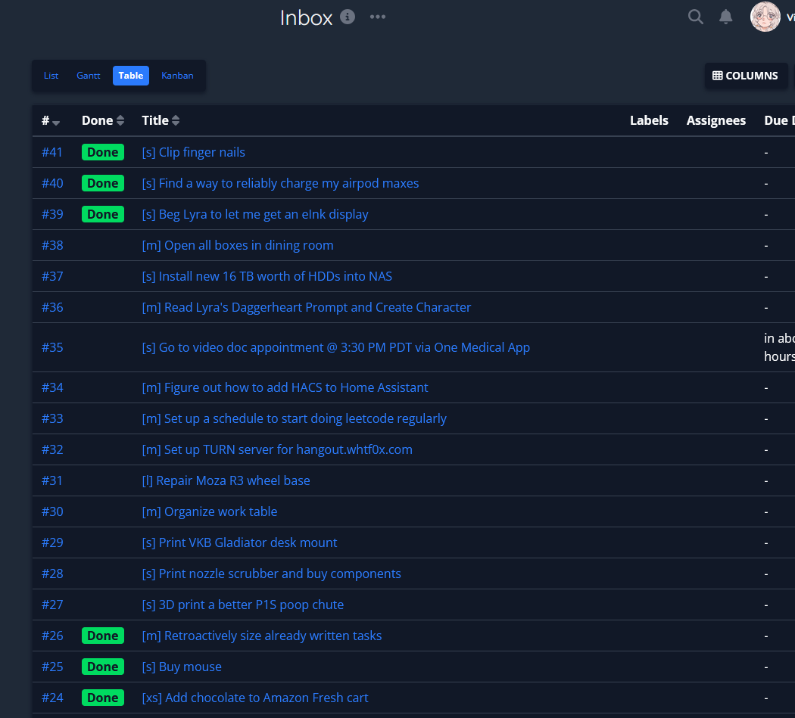Click the search magnifier icon
The image size is (795, 718).
click(695, 17)
